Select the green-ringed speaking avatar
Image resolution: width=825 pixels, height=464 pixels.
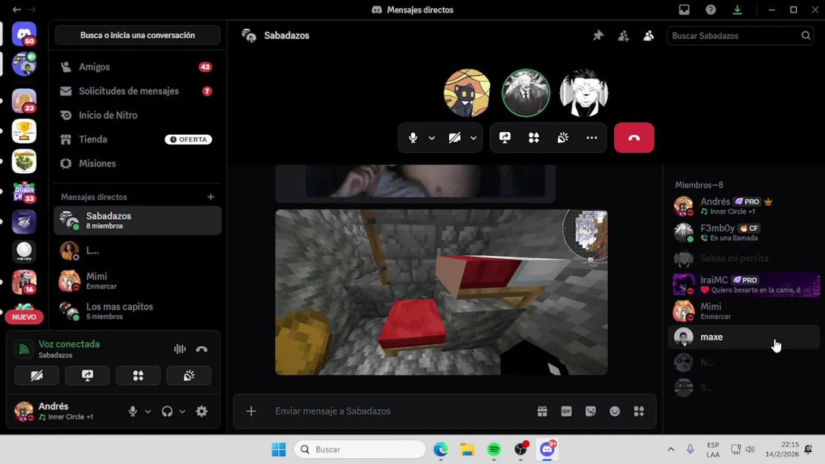click(526, 93)
